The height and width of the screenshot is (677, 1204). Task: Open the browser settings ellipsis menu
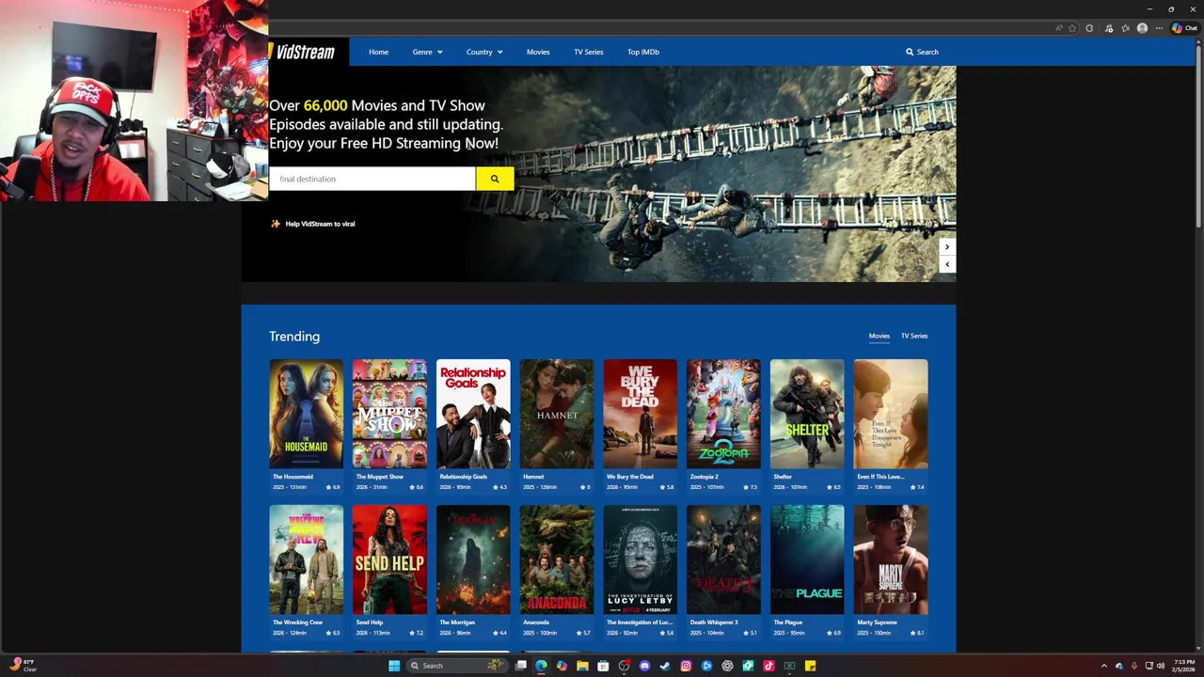[x=1159, y=28]
